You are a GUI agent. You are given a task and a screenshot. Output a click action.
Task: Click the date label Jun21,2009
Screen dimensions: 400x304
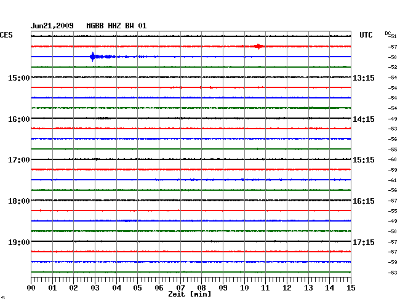point(52,26)
